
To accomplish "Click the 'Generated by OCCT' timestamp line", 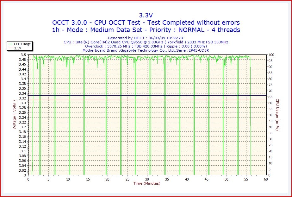I will click(x=145, y=38).
